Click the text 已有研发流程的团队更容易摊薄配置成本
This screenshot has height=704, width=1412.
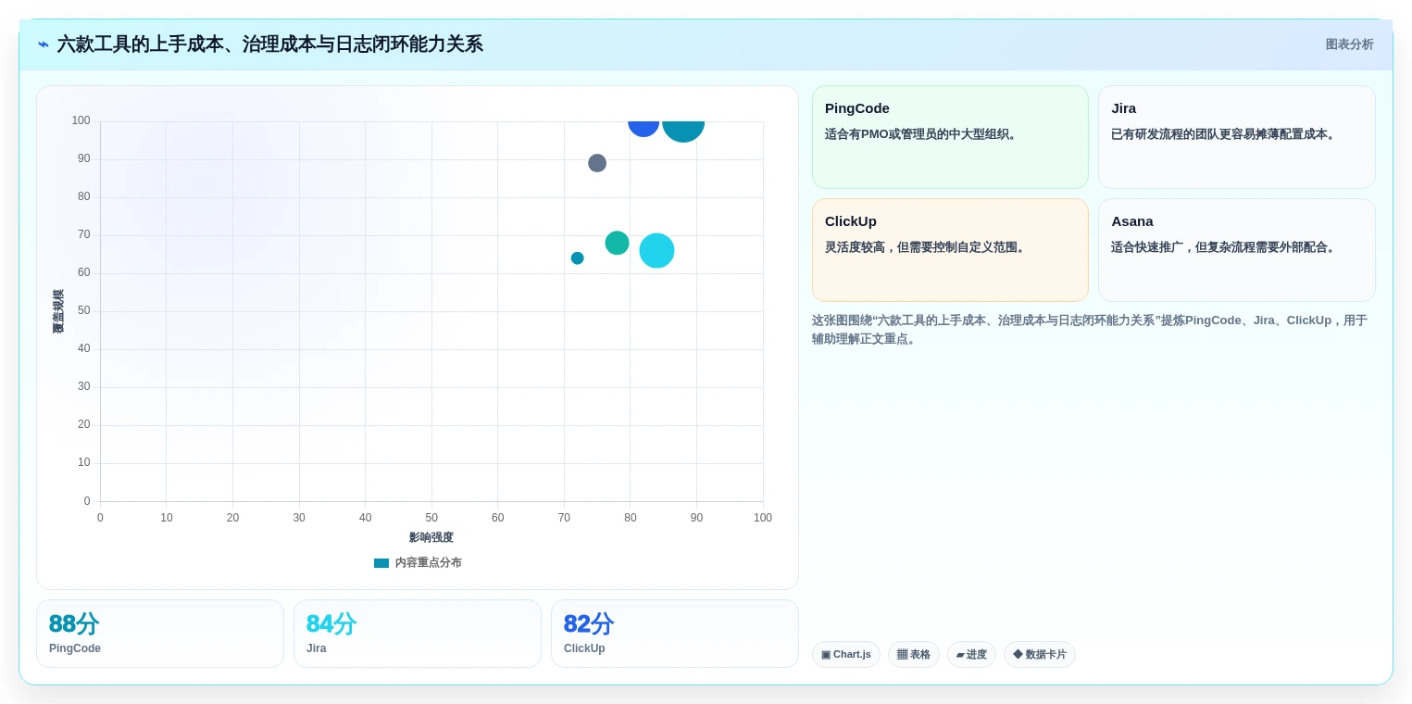(1225, 134)
